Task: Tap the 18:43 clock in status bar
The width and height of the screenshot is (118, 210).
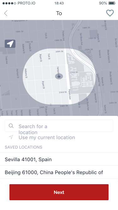Action: [x=59, y=3]
